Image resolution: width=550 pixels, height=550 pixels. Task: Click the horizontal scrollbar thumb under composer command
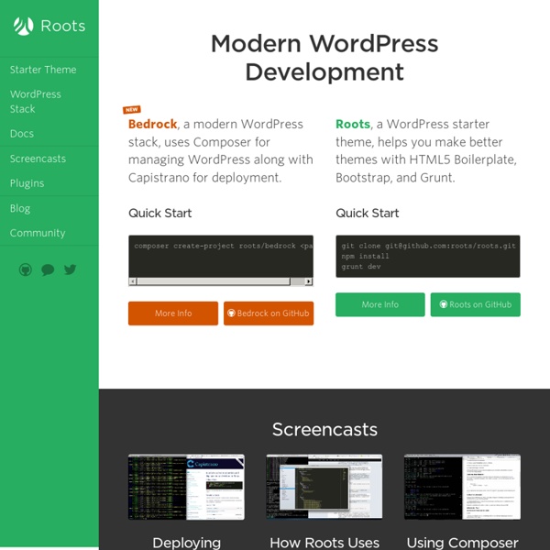pos(214,281)
